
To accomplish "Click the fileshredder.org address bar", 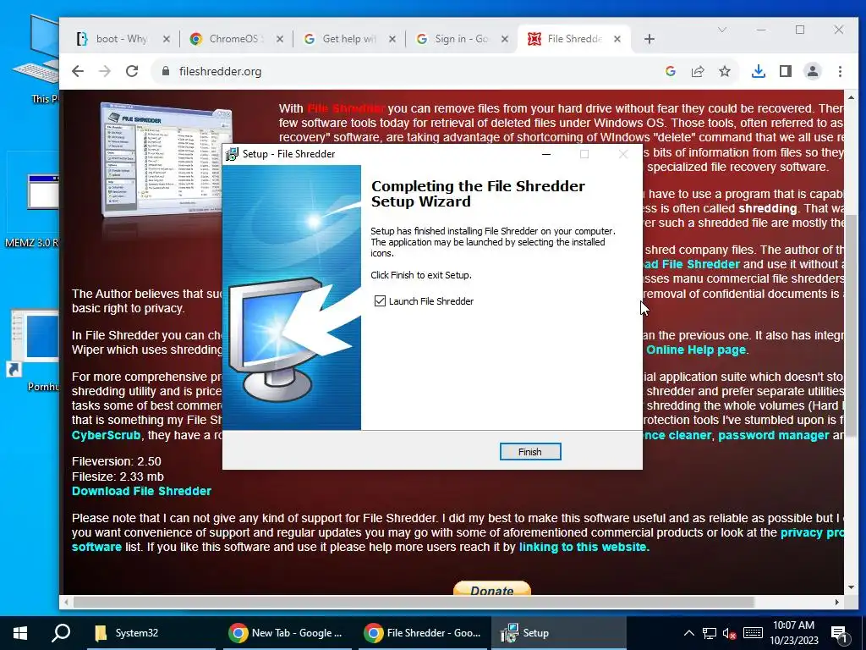I will (408, 71).
